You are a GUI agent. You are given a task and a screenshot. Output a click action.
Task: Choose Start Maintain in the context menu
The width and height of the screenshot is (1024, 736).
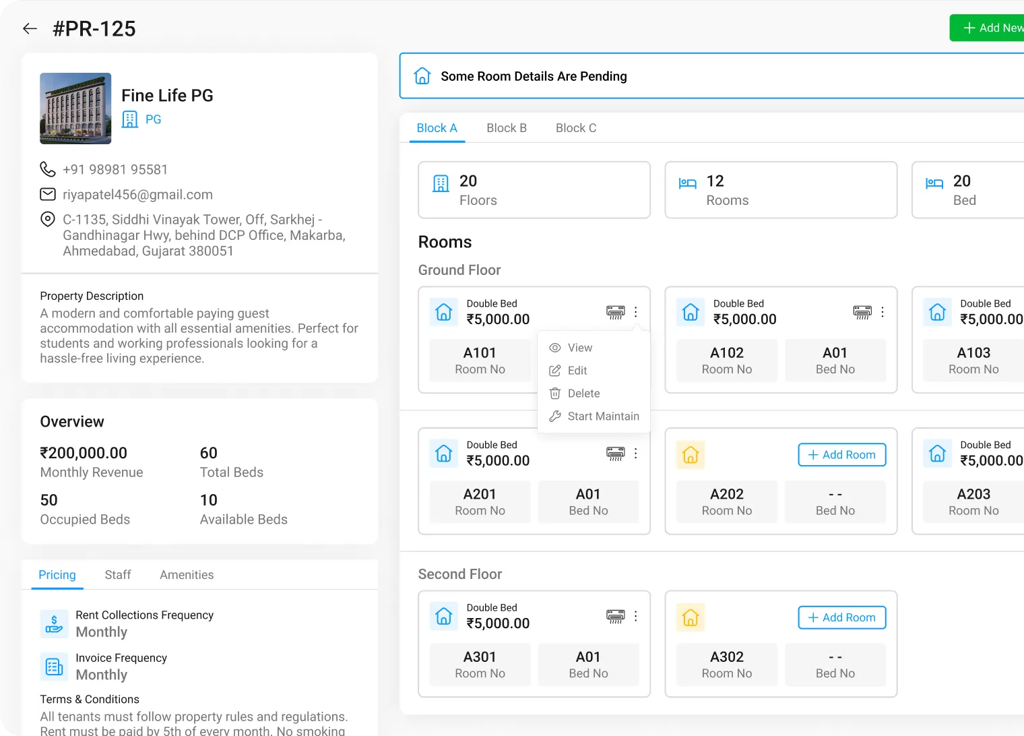602,417
